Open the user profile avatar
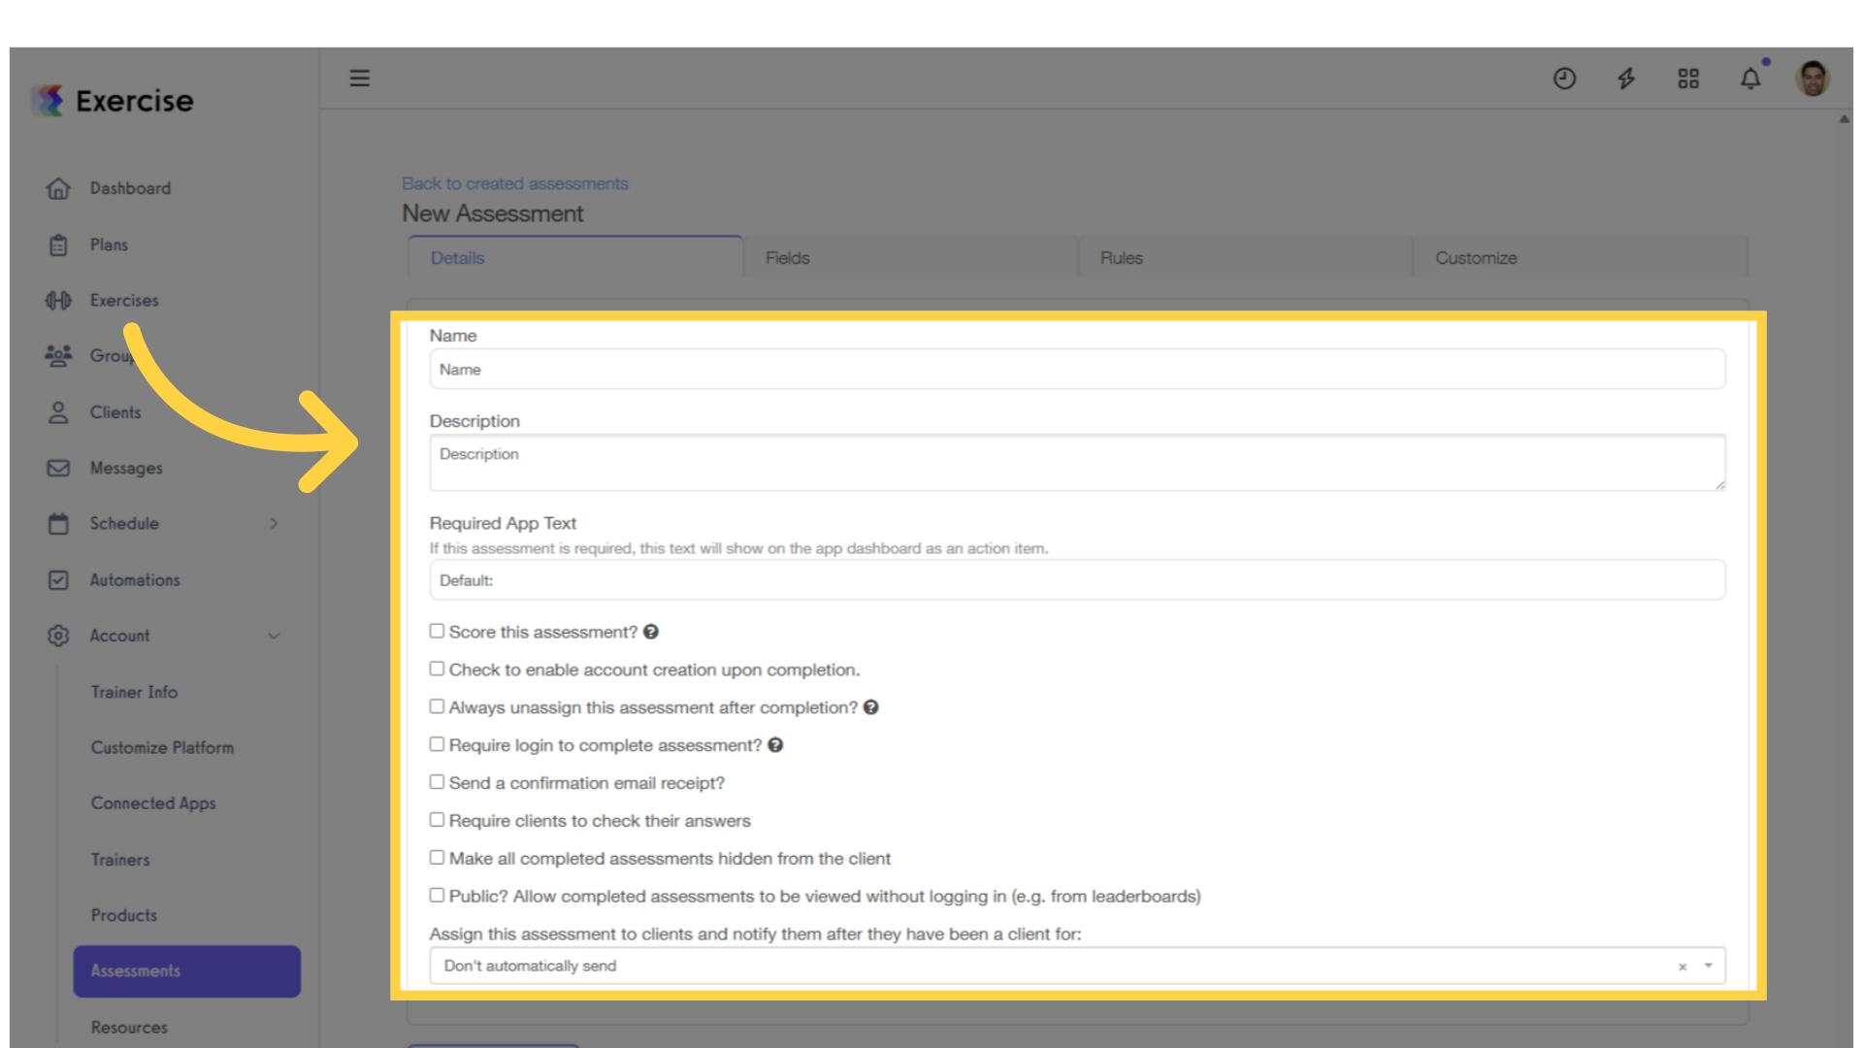 point(1813,79)
